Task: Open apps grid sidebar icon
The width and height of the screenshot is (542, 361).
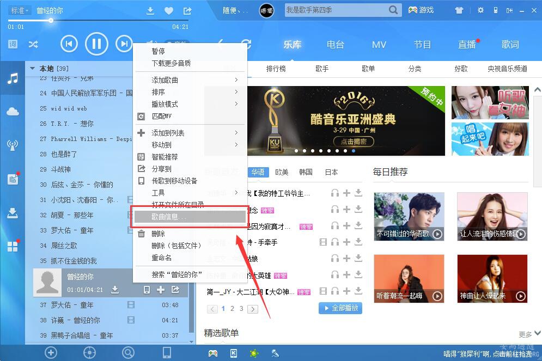Action: [x=13, y=246]
